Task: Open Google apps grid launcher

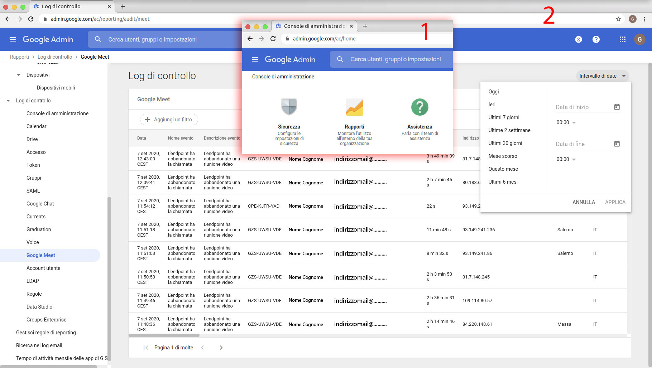Action: pos(623,39)
